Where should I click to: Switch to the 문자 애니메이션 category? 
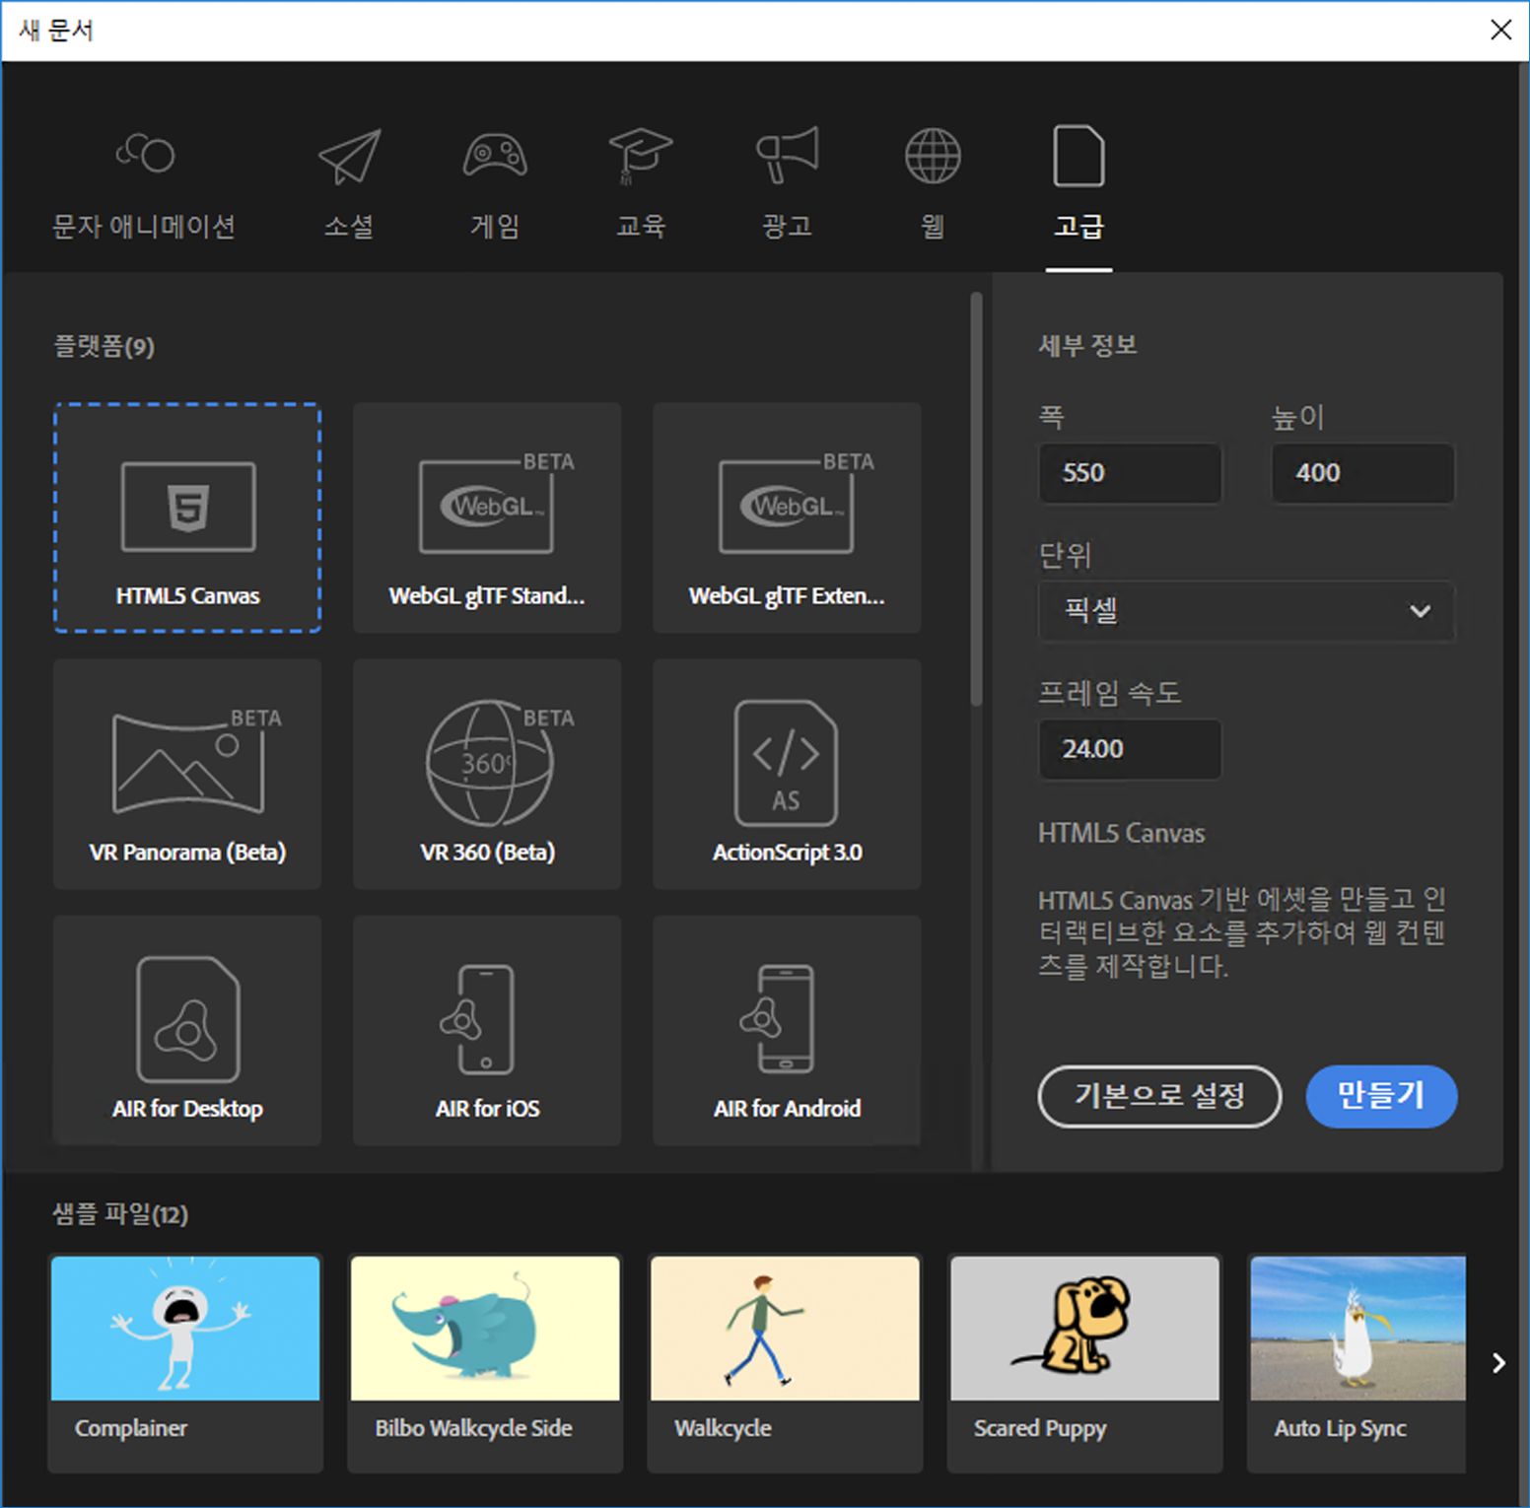click(x=144, y=182)
